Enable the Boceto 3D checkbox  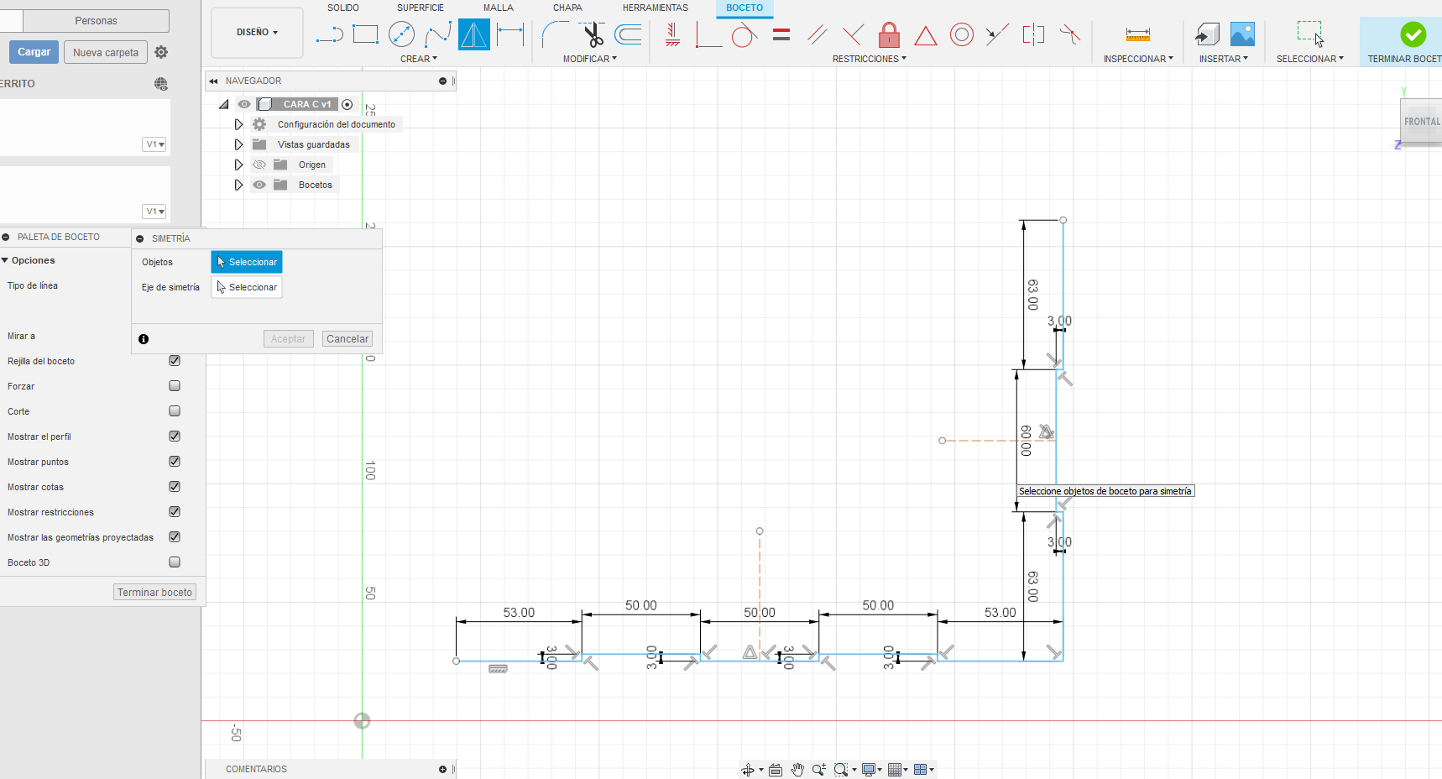(x=175, y=562)
